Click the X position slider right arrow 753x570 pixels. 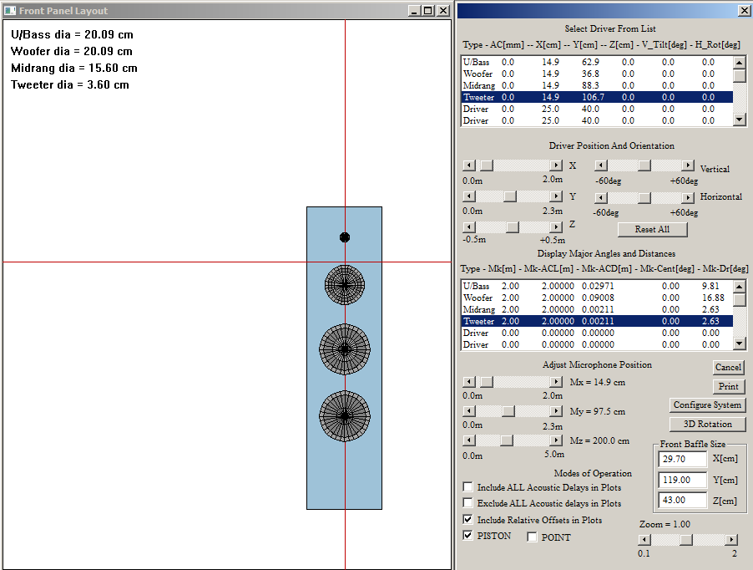(556, 165)
